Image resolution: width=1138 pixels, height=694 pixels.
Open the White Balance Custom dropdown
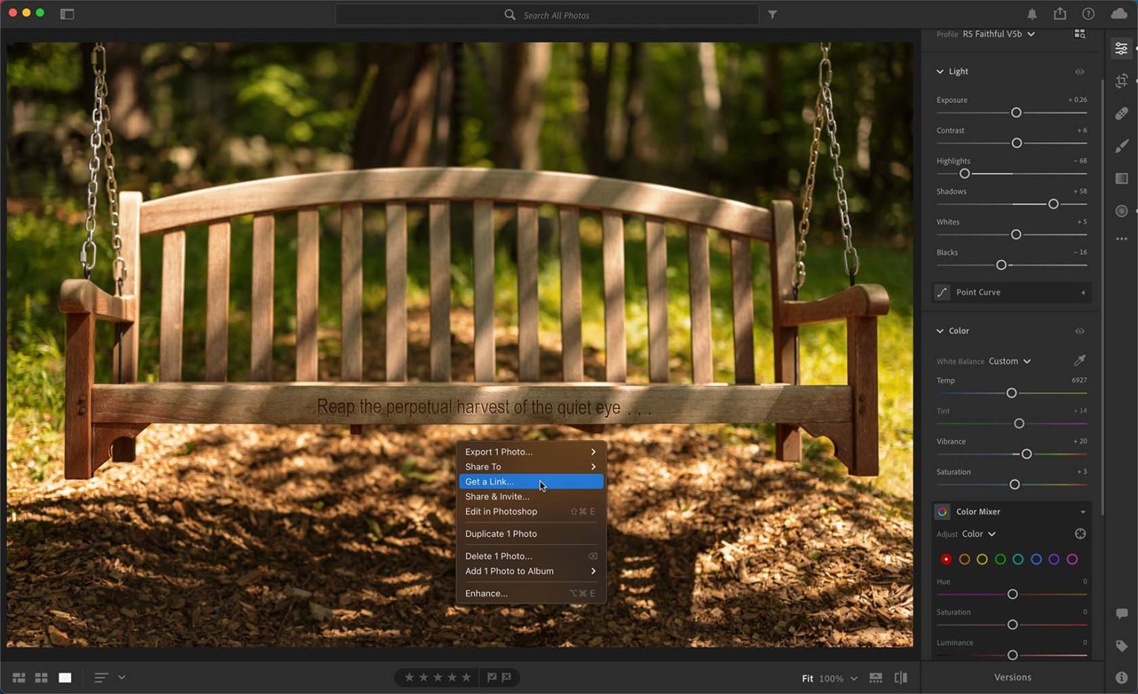(x=1010, y=361)
